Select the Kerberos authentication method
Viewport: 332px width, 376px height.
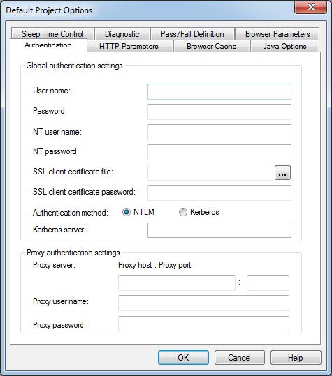pyautogui.click(x=199, y=212)
